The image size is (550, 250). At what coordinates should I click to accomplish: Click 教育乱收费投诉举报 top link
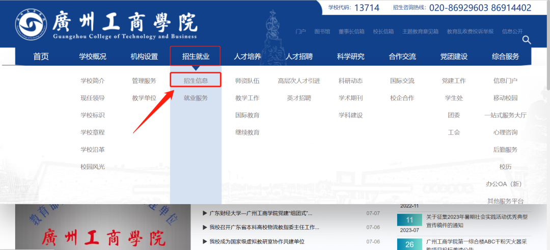[x=471, y=32]
